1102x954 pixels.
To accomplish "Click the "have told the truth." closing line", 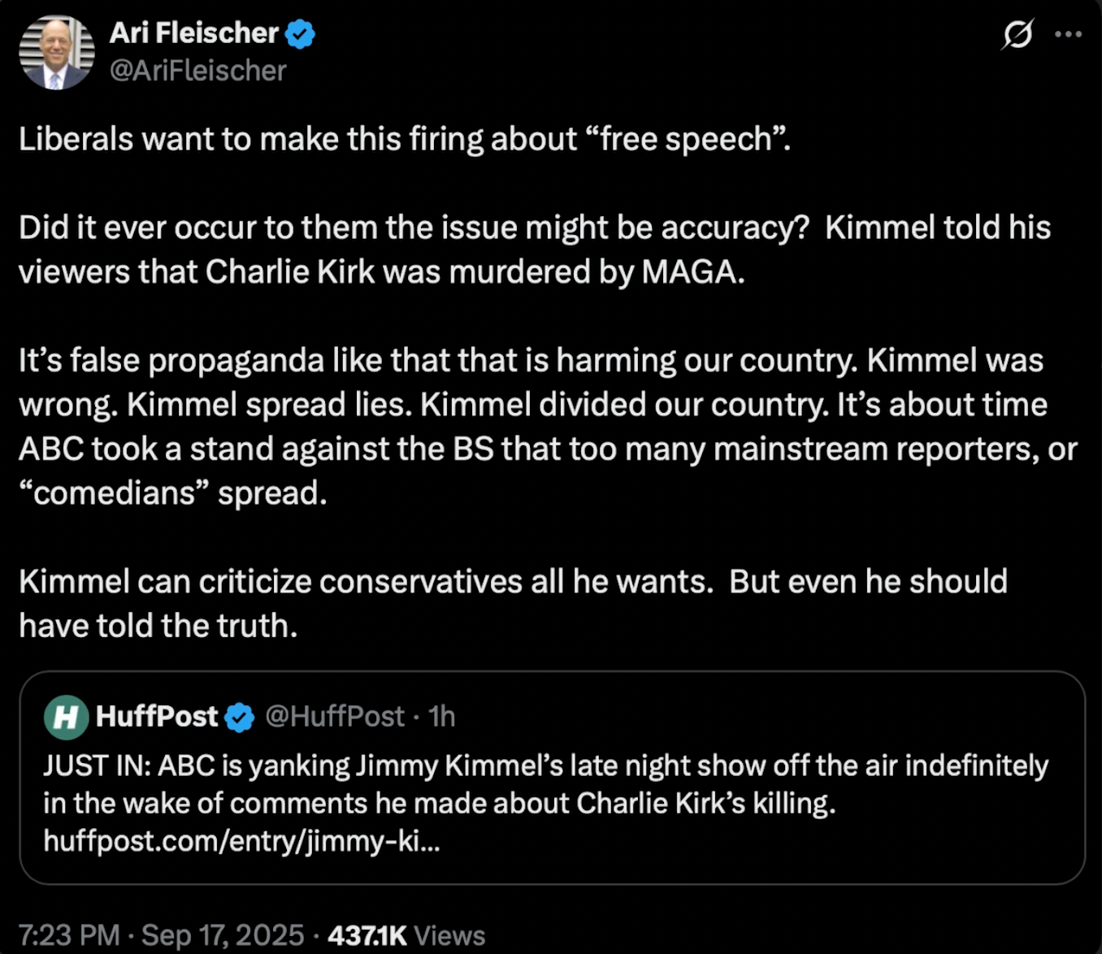I will point(158,627).
